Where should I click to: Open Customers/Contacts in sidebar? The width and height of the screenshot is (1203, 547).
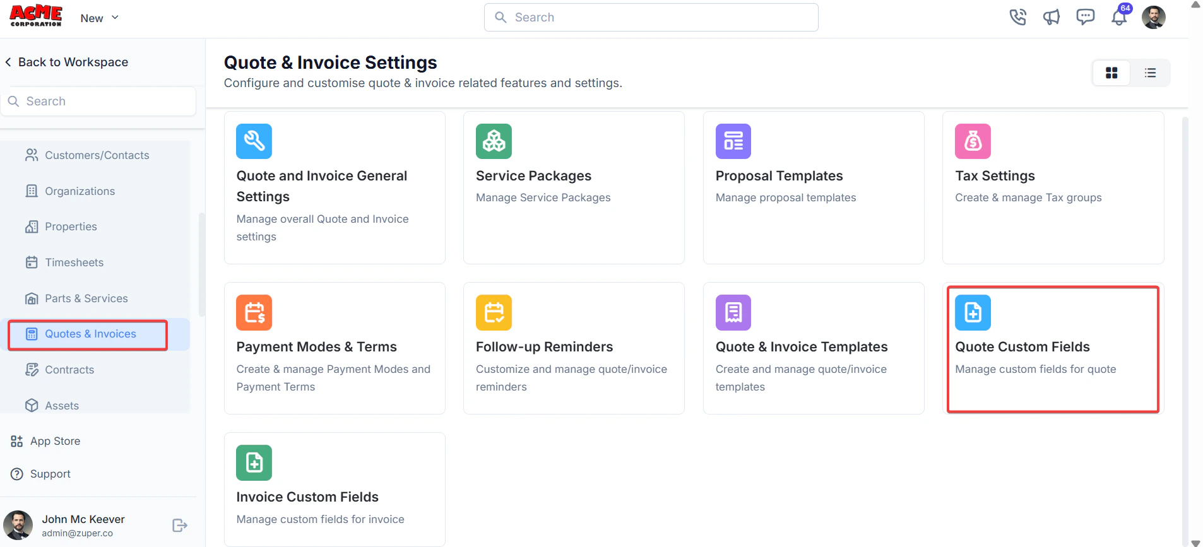[x=97, y=155]
